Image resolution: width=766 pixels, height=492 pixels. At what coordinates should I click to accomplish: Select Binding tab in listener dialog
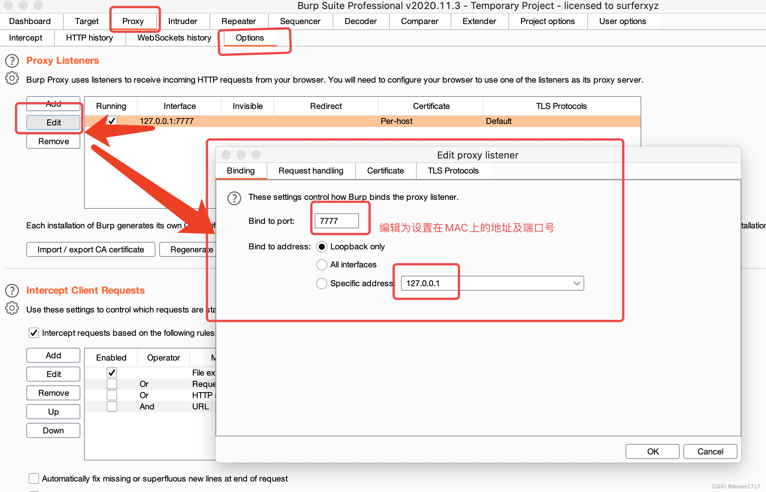[241, 171]
